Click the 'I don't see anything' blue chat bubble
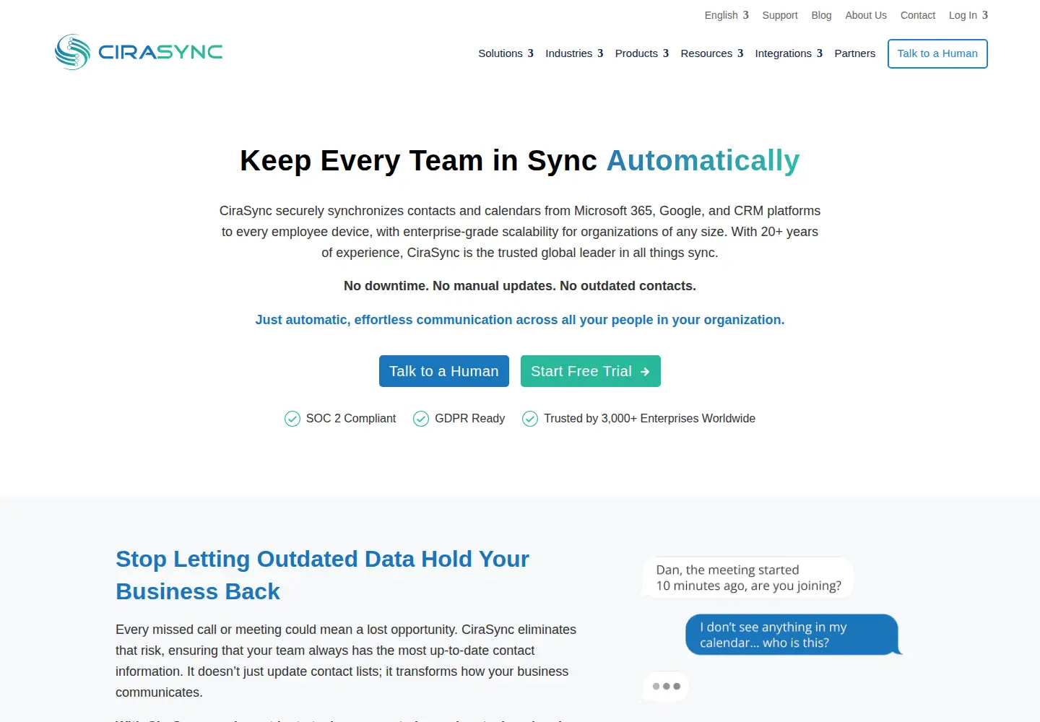Image resolution: width=1040 pixels, height=722 pixels. [792, 635]
